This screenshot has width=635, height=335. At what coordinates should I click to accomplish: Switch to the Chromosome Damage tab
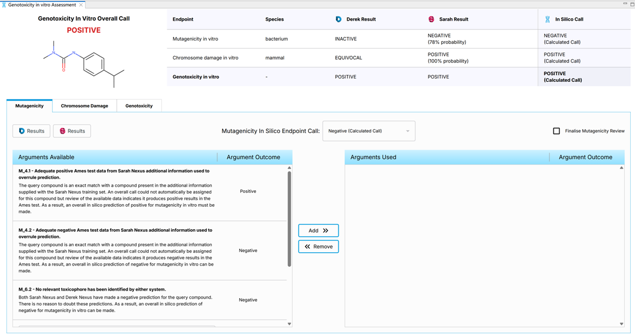(84, 106)
